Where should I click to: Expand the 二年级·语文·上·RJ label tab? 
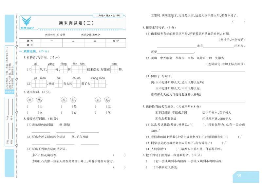[109, 15]
